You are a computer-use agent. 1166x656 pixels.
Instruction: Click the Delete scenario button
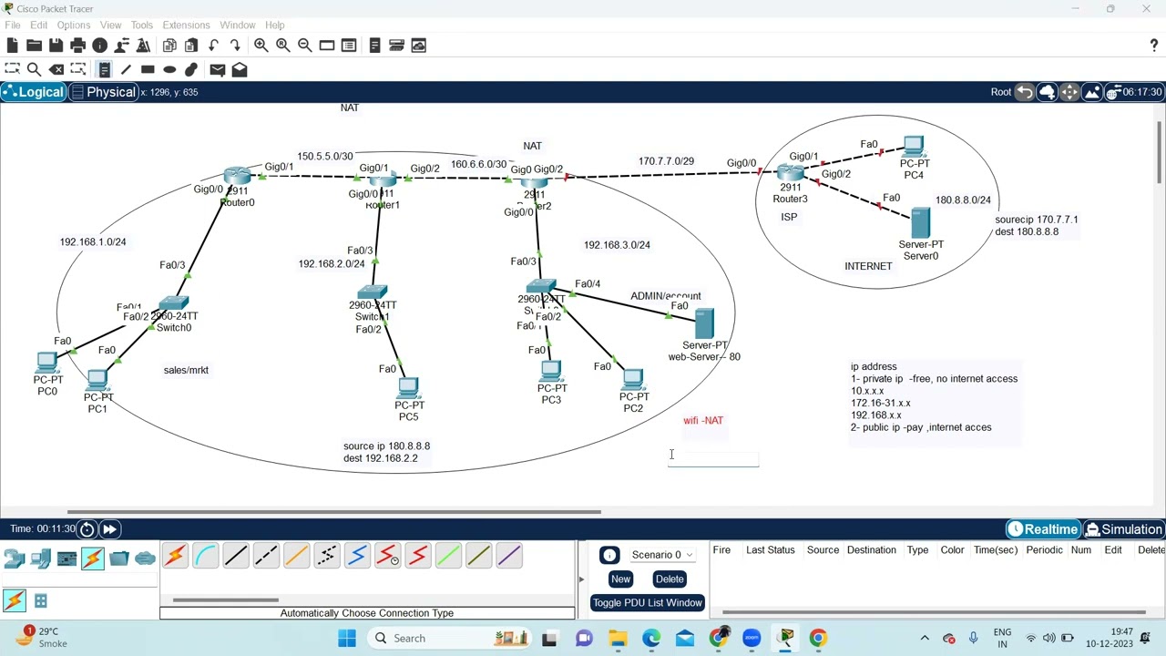[x=670, y=579]
